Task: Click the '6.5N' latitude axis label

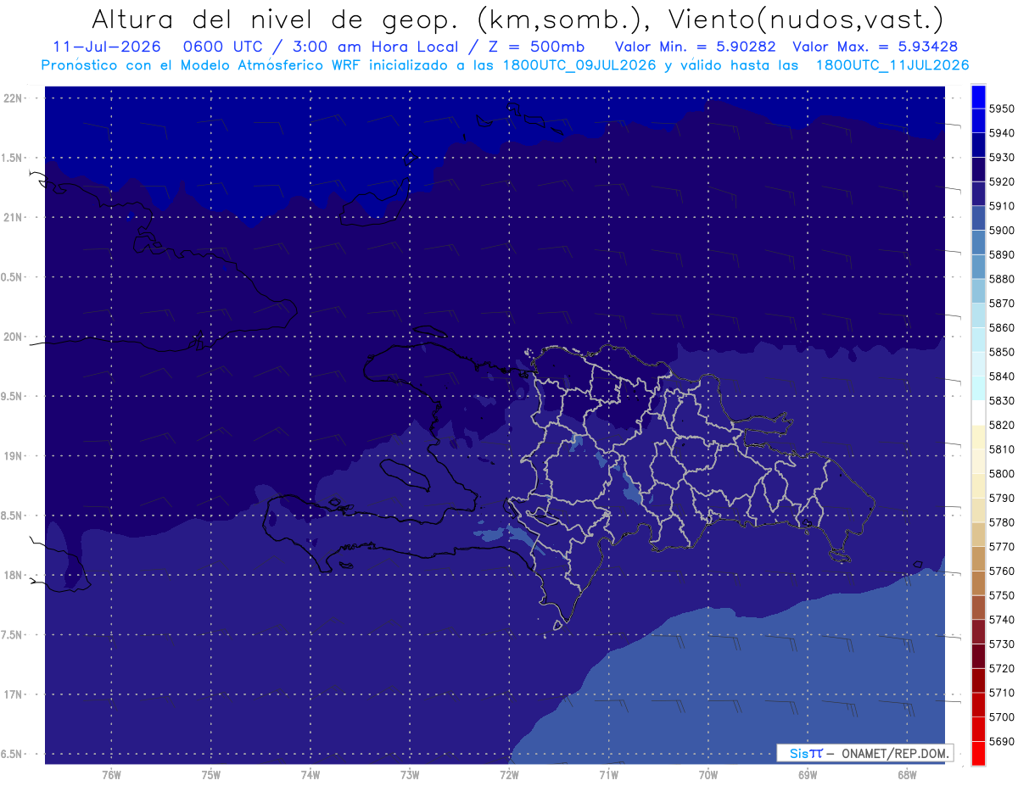Action: pos(12,754)
